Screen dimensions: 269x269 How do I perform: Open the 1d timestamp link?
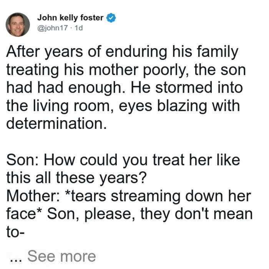pyautogui.click(x=79, y=28)
